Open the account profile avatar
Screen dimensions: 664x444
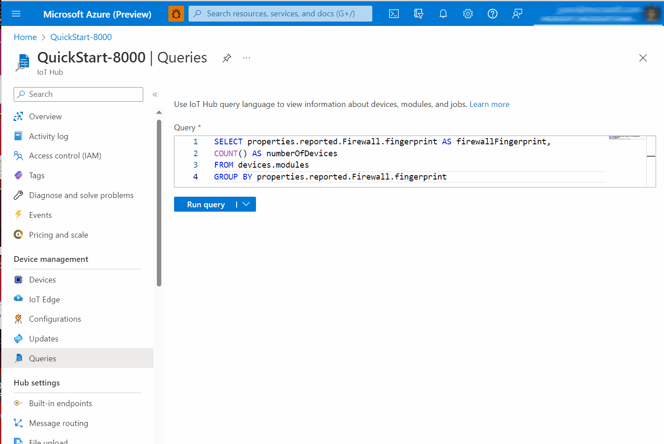651,14
